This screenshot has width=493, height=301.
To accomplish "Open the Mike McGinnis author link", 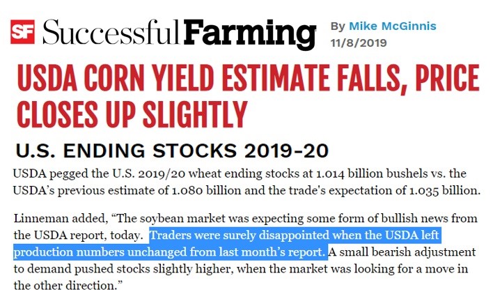I will coord(393,26).
